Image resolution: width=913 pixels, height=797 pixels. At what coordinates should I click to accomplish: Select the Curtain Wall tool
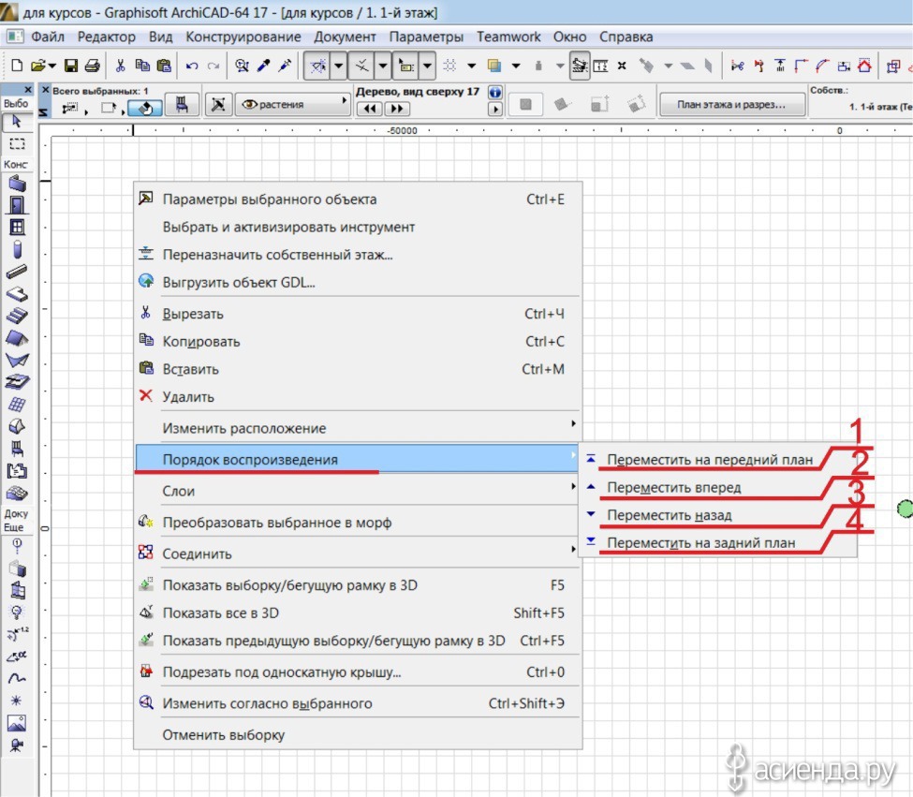[17, 404]
